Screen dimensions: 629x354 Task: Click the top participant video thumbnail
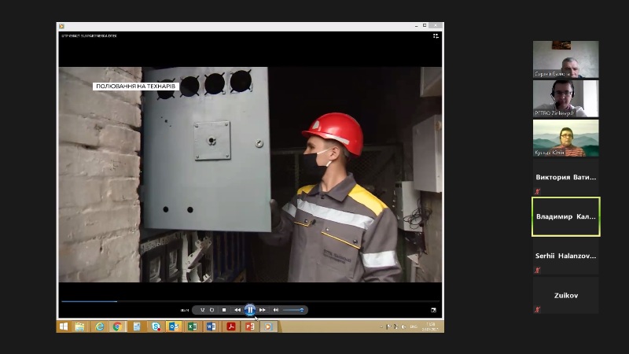click(x=565, y=59)
